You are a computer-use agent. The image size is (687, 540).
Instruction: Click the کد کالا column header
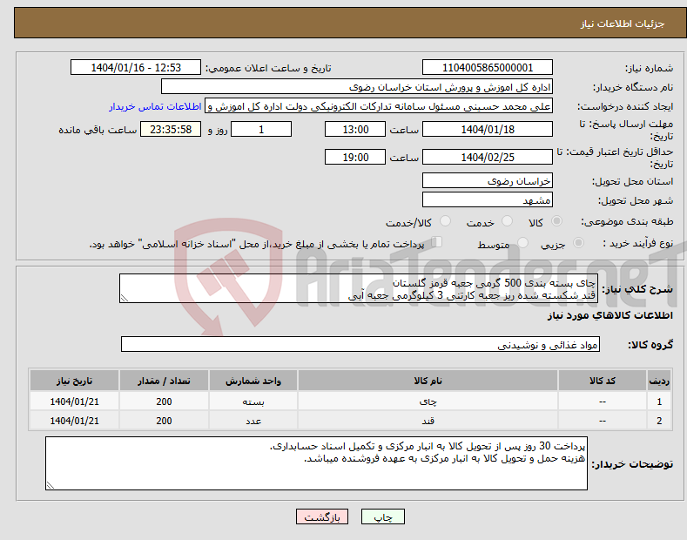pos(603,381)
